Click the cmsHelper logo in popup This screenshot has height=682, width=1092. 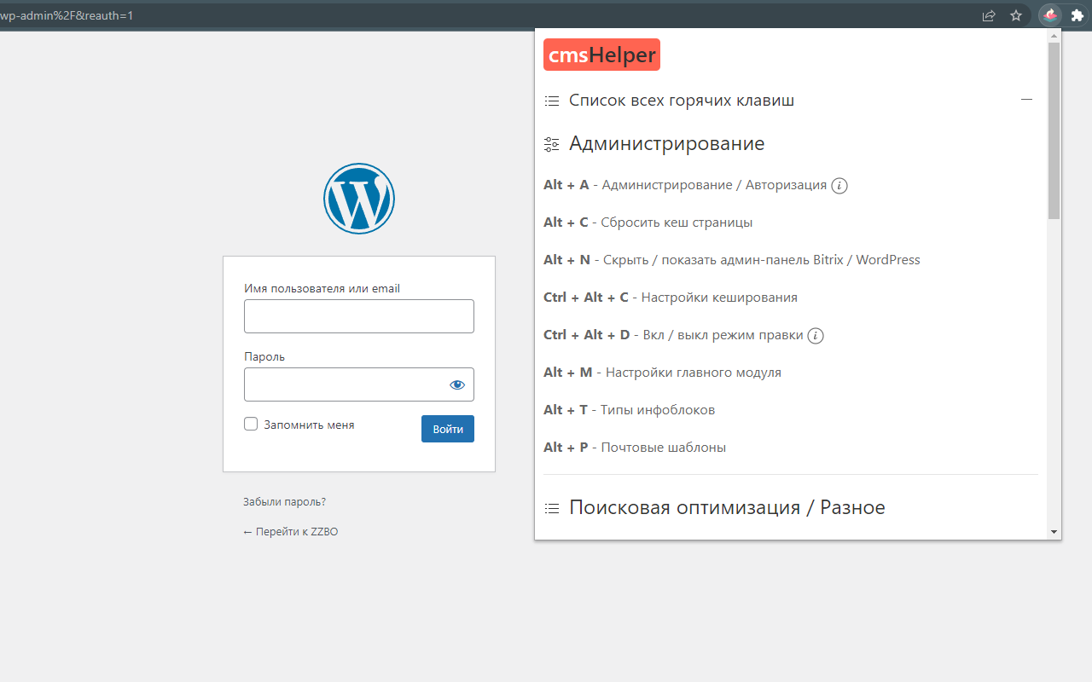(x=601, y=55)
